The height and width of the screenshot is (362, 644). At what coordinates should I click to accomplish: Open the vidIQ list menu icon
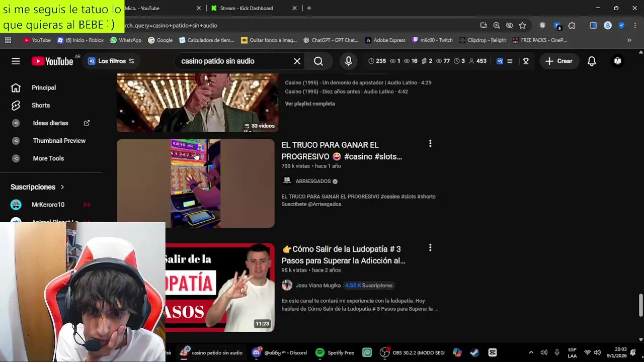click(x=510, y=61)
